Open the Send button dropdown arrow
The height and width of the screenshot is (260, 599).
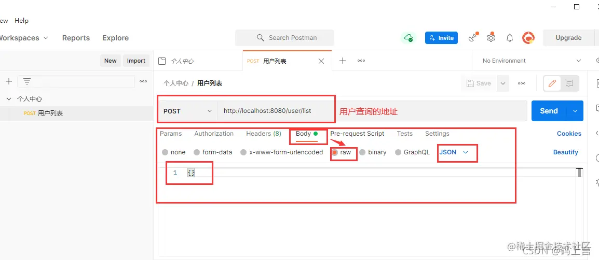tap(575, 111)
